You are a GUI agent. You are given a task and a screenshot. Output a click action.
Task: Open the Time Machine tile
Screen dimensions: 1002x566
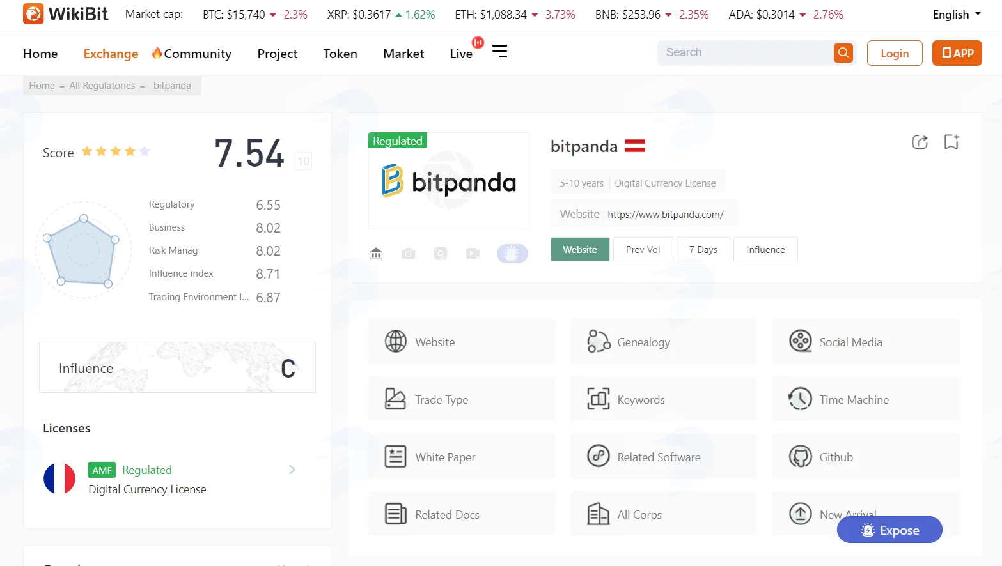point(866,399)
